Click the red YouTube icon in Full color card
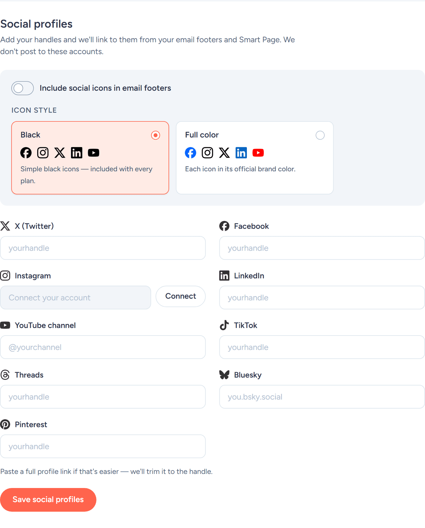The height and width of the screenshot is (528, 425). click(258, 153)
